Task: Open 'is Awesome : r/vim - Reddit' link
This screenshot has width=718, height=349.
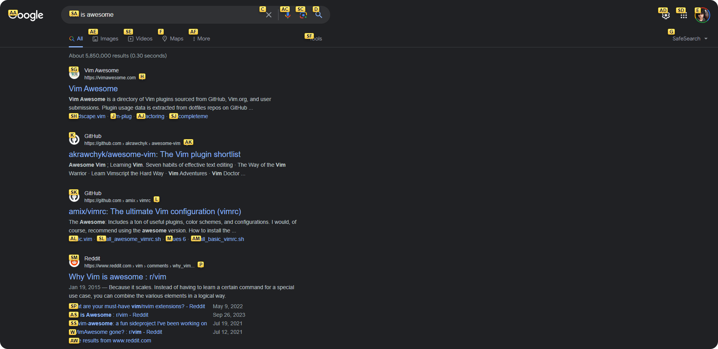Action: tap(109, 315)
